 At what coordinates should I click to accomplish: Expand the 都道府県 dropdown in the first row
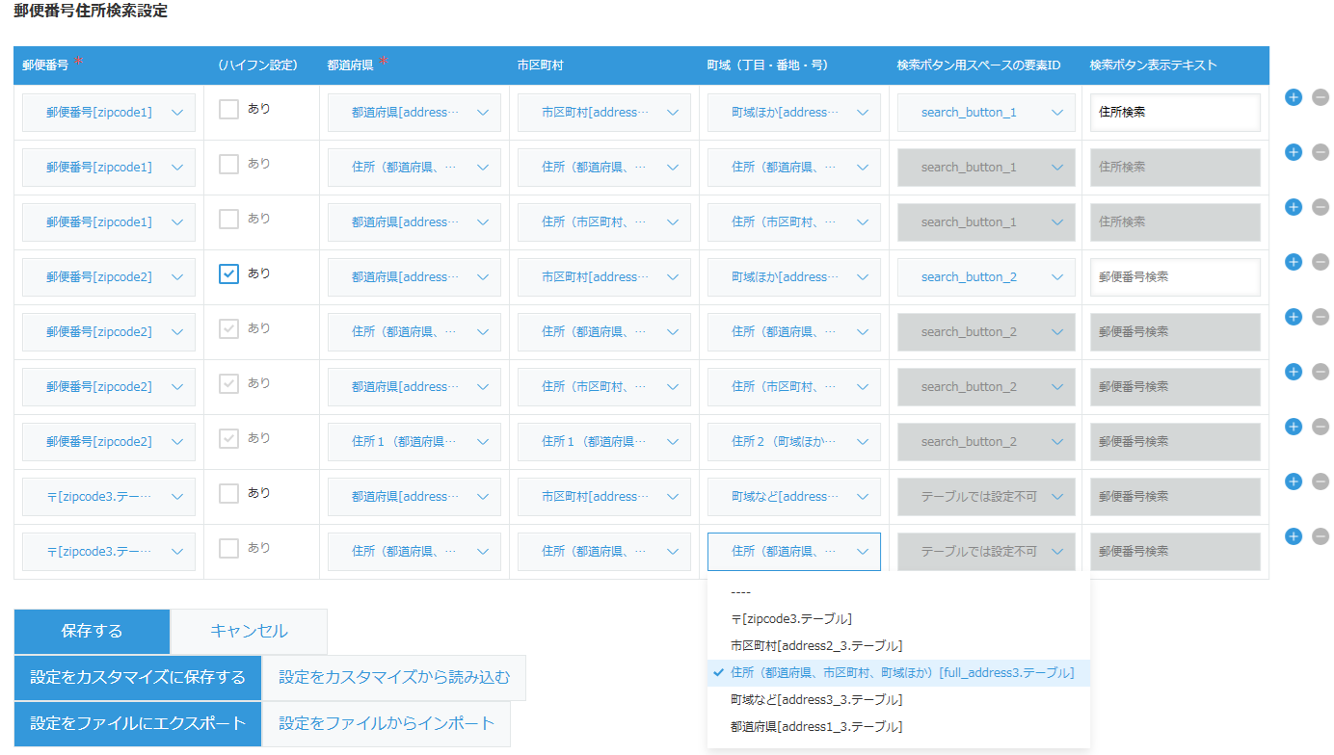(414, 112)
